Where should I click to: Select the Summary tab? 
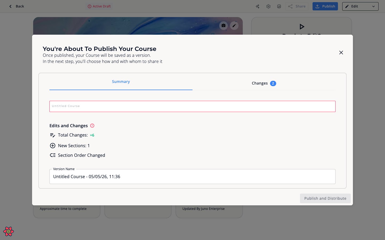(x=121, y=82)
